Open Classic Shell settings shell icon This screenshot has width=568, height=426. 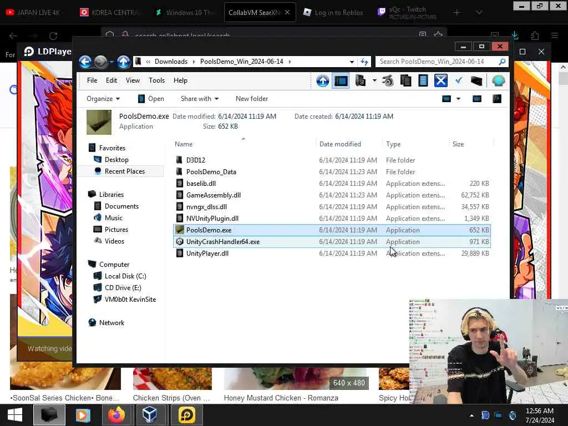point(499,80)
